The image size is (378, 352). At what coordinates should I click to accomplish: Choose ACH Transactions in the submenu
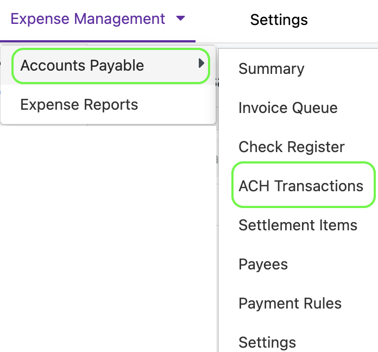coord(301,186)
